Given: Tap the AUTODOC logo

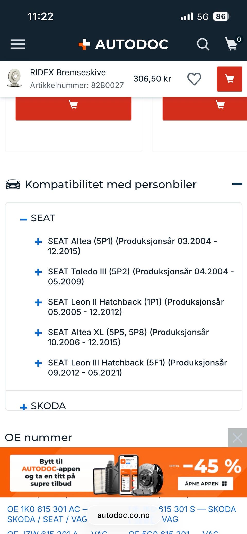Looking at the screenshot, I should 124,44.
